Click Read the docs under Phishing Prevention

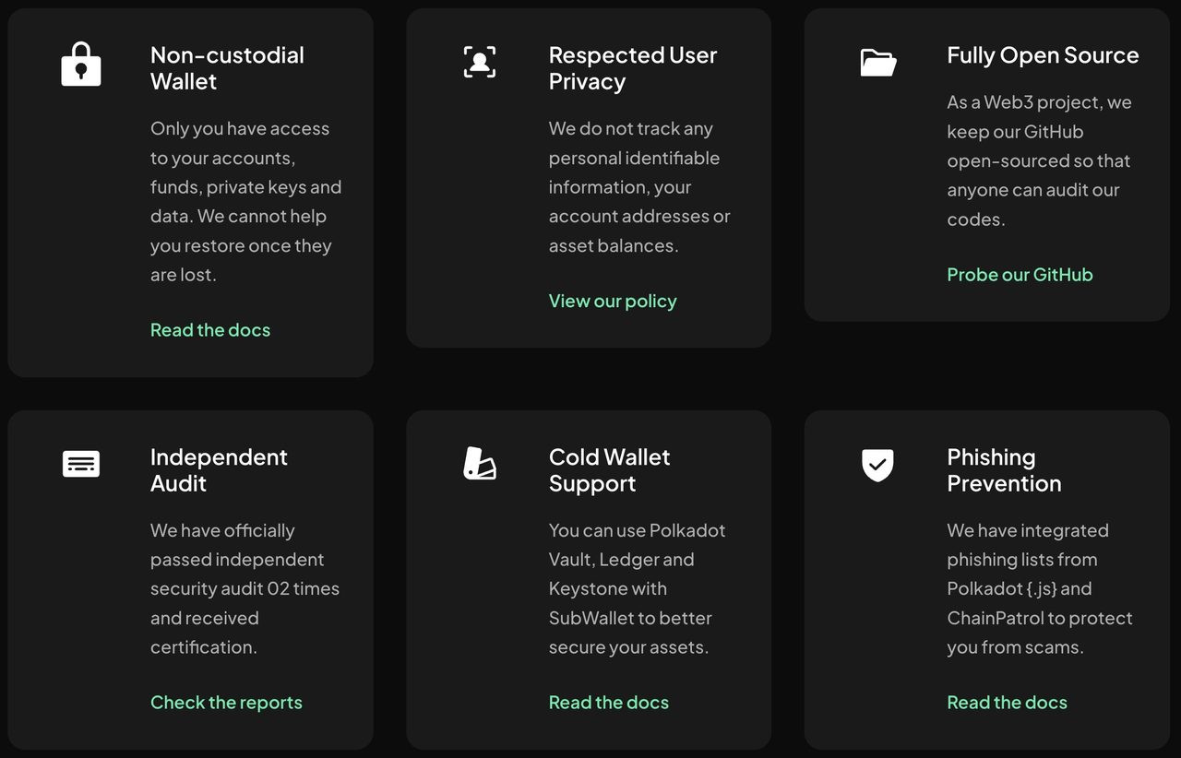pyautogui.click(x=1008, y=702)
